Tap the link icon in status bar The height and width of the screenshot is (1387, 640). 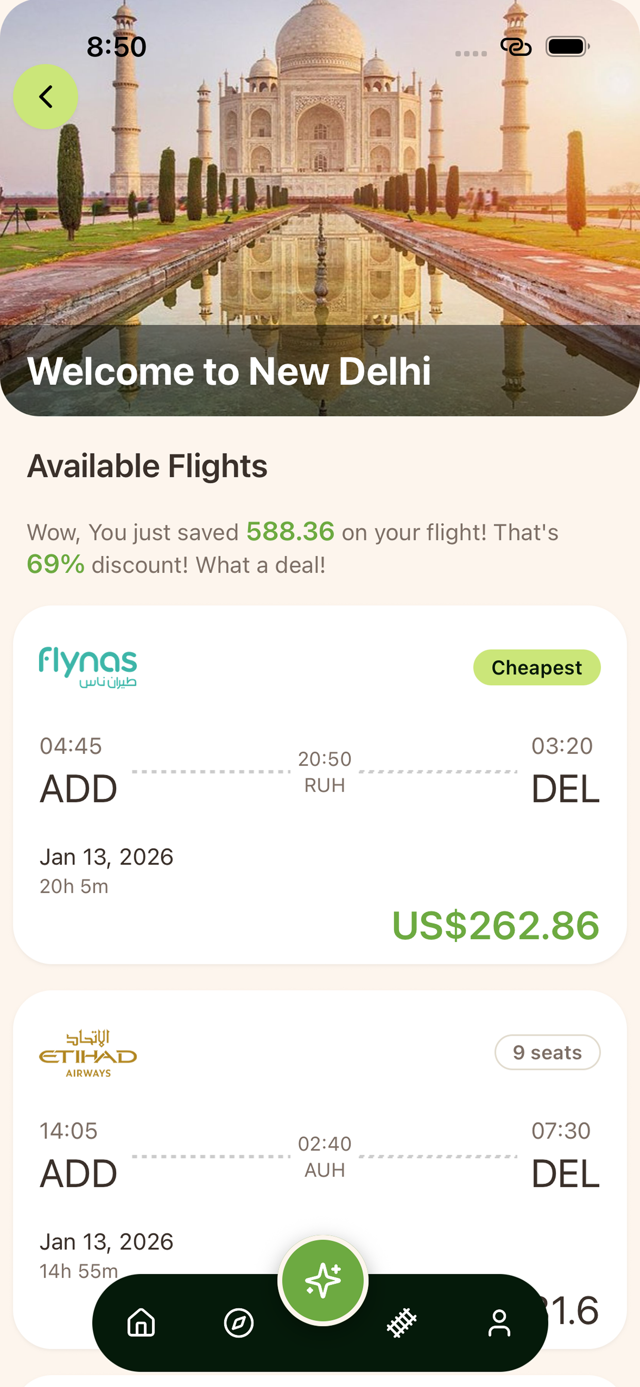pos(516,47)
